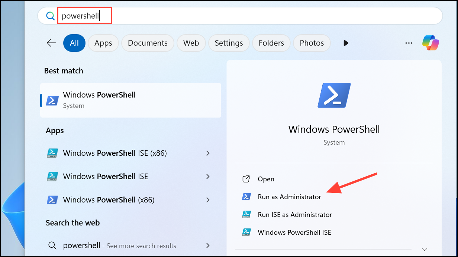Click the Run ISE as Administrator icon
This screenshot has width=458, height=257.
[x=246, y=214]
